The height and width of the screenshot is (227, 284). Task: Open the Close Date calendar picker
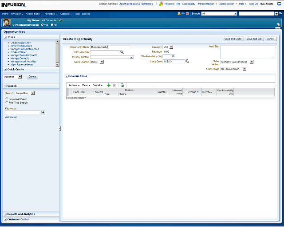187,61
